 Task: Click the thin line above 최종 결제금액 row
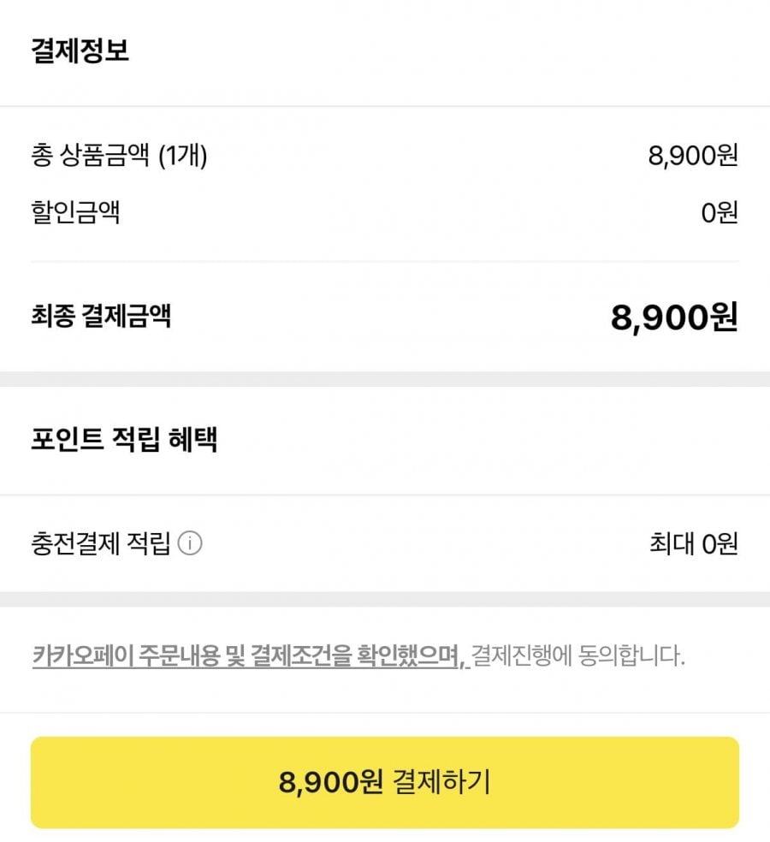385,261
